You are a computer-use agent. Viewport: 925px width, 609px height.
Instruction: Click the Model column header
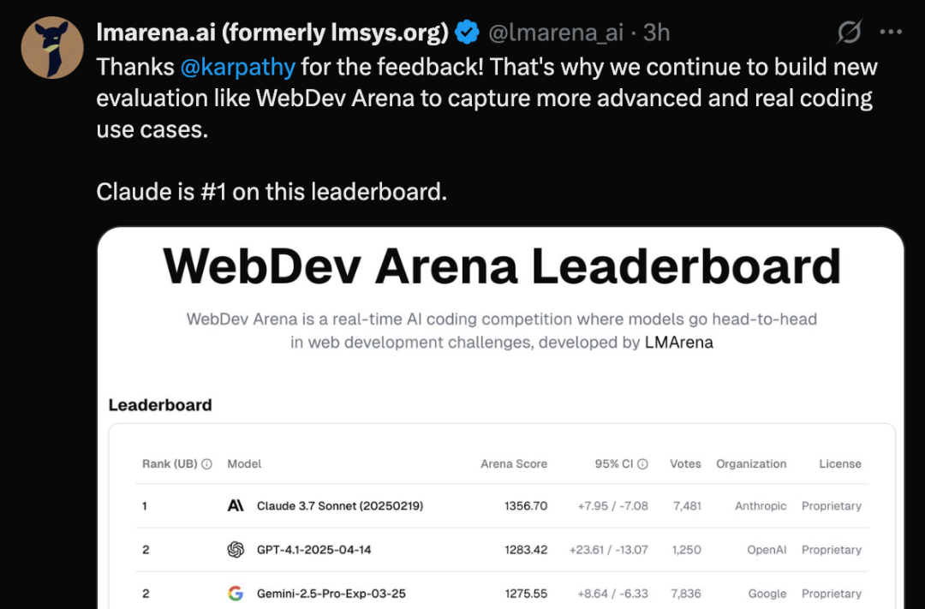[x=244, y=464]
